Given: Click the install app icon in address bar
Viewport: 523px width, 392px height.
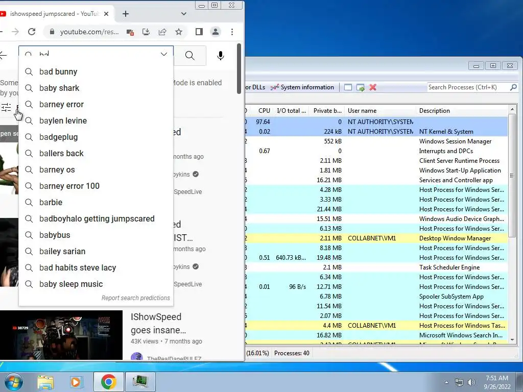Looking at the screenshot, I should coord(146,32).
